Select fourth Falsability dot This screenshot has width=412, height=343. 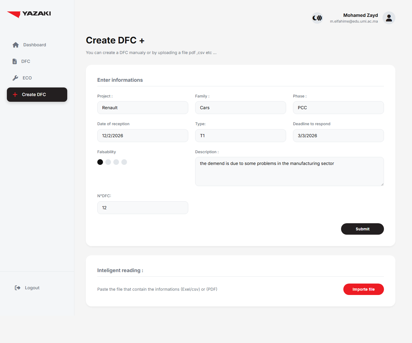(x=124, y=162)
